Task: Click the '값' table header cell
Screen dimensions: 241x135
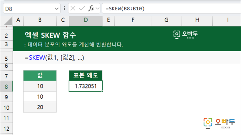Action: pos(40,75)
